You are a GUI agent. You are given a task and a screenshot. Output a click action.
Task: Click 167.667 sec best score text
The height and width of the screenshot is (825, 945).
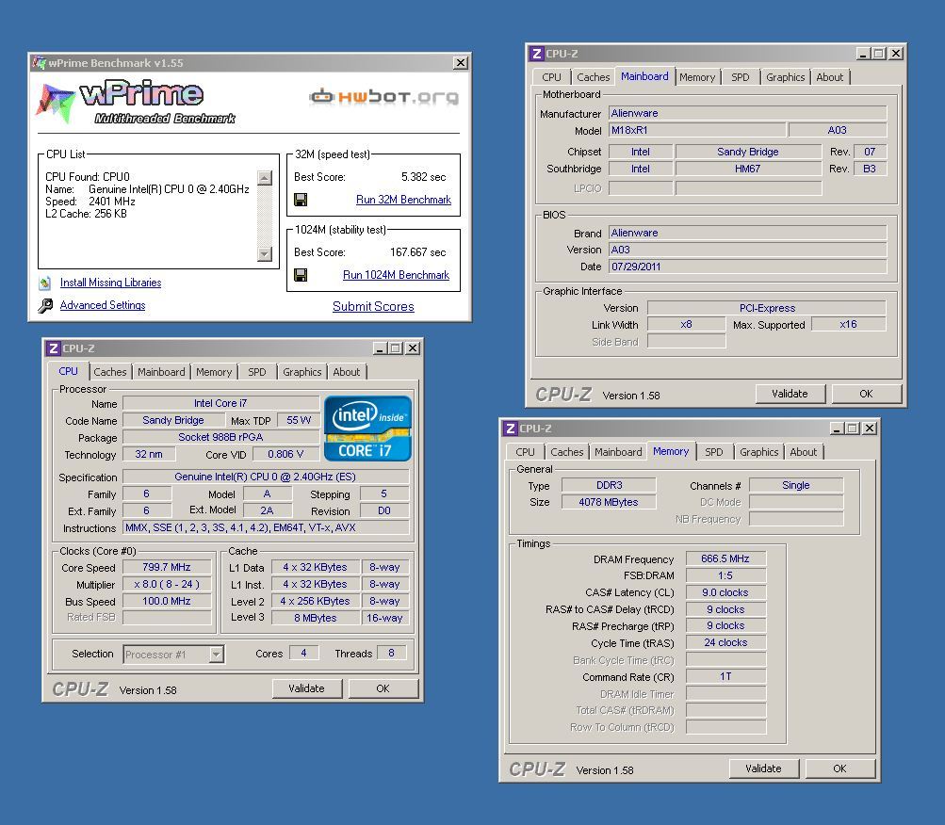417,252
